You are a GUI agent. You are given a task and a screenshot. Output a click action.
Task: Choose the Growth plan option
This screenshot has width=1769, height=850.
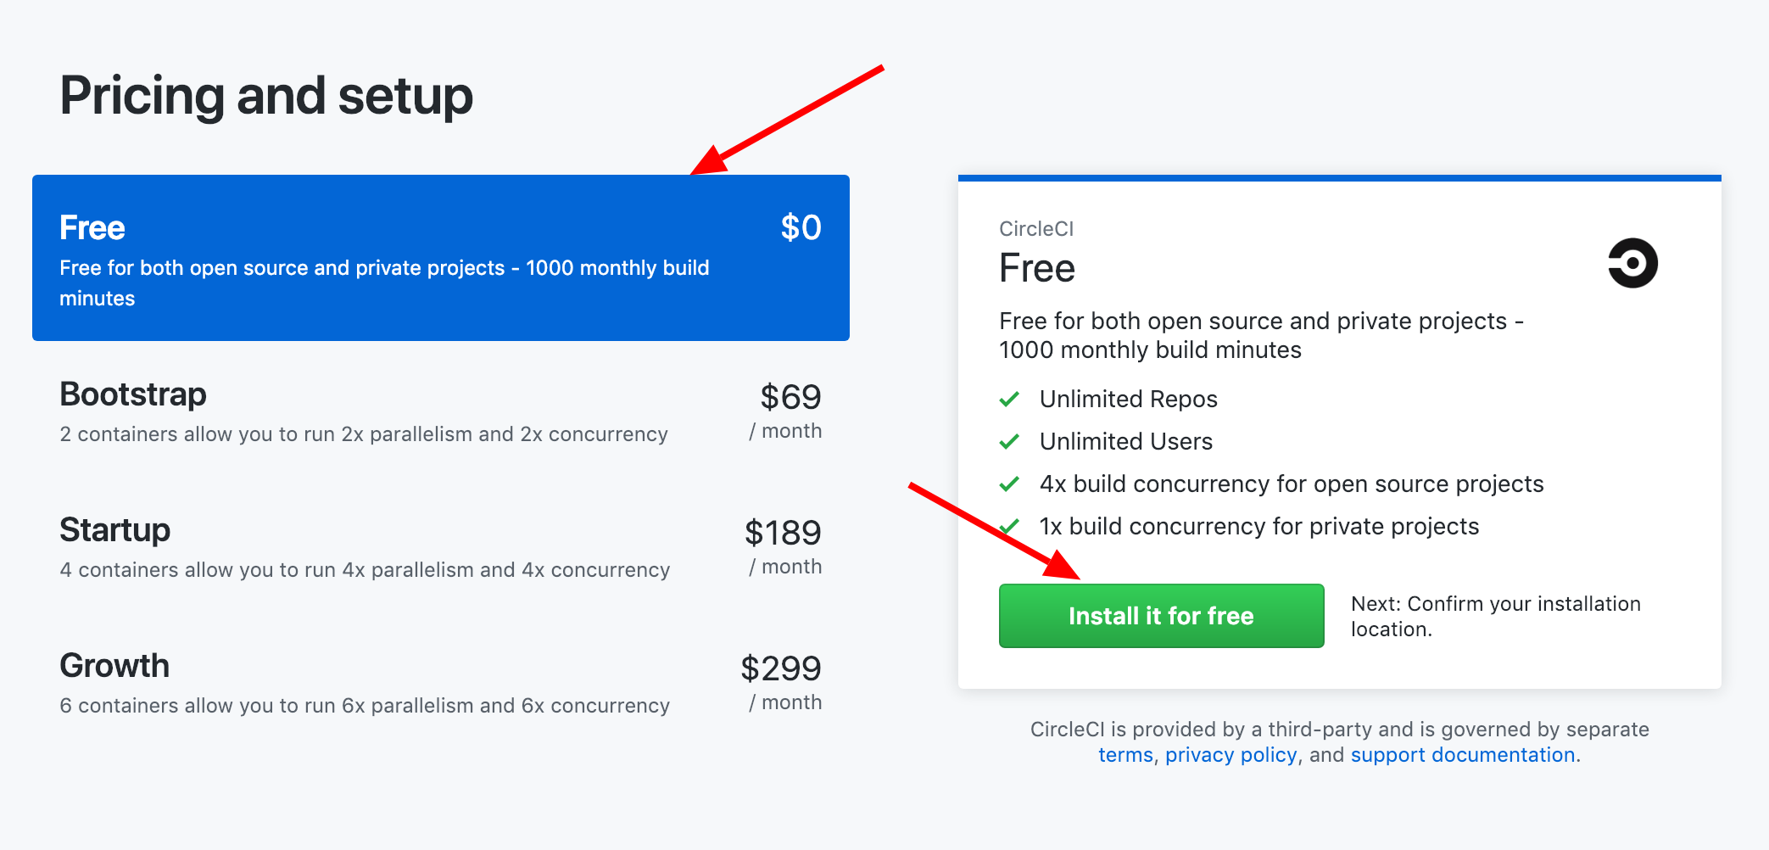[441, 683]
